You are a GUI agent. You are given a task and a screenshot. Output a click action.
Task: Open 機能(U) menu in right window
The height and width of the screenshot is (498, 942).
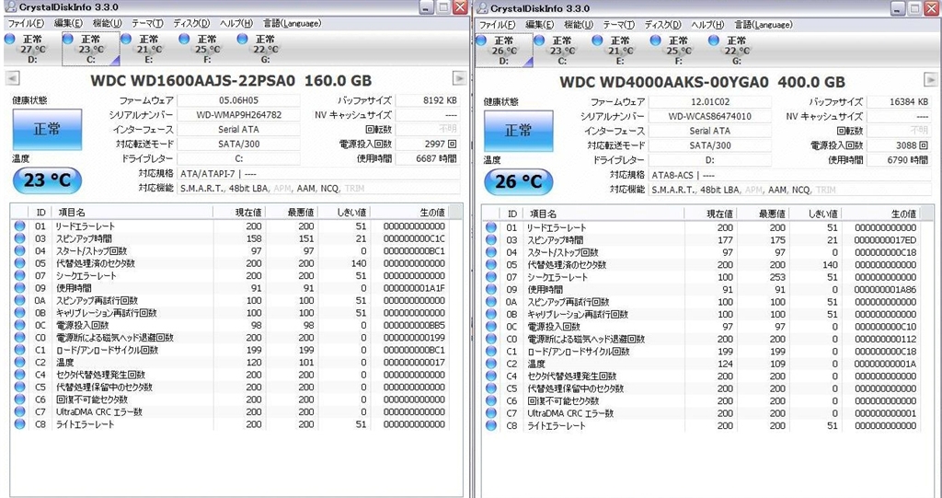click(578, 25)
